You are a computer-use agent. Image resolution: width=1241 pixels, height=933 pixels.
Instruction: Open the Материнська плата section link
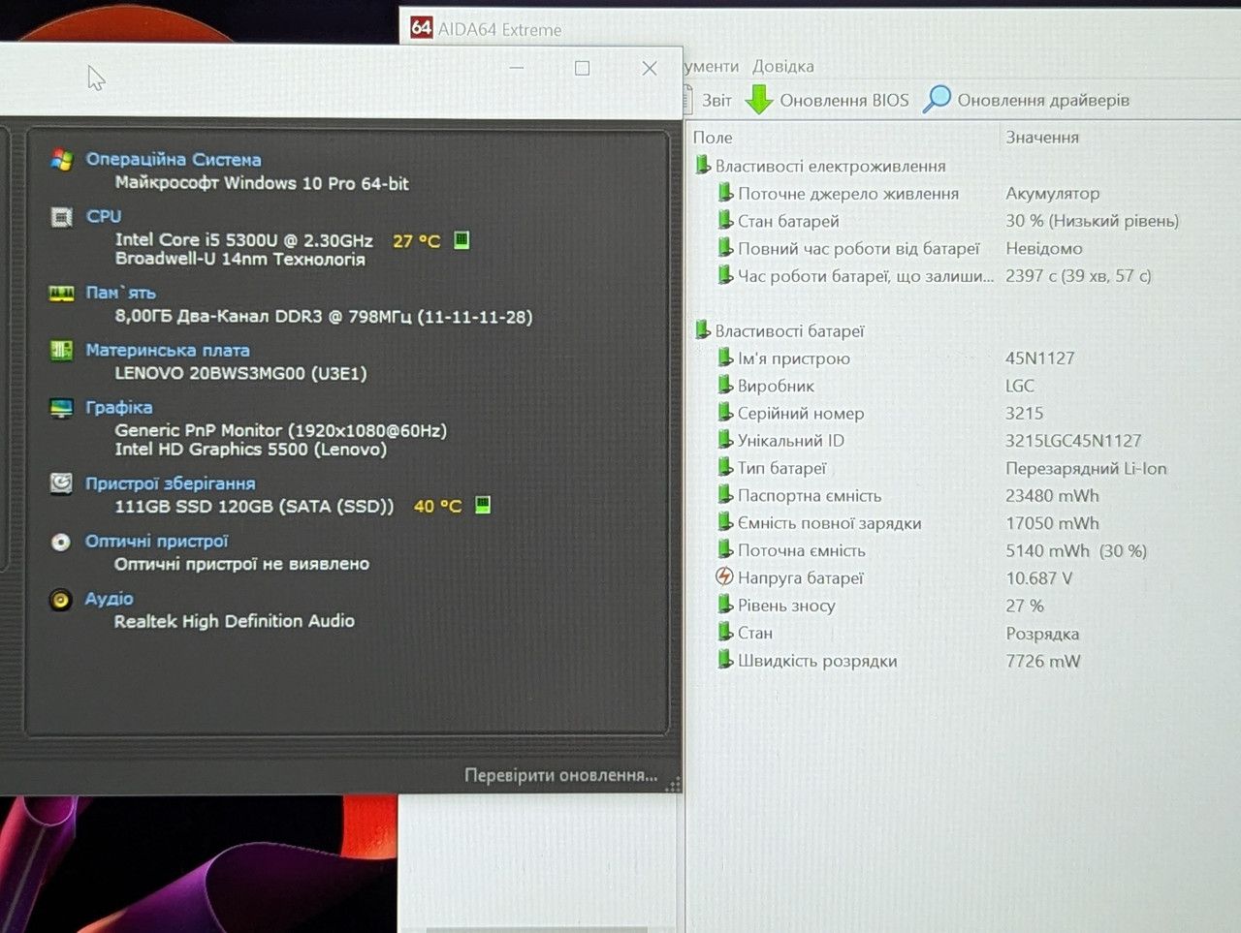click(x=167, y=350)
